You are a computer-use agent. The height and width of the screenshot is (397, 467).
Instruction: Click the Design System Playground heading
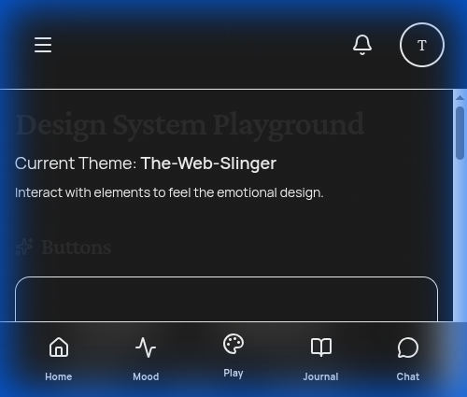[x=190, y=125]
